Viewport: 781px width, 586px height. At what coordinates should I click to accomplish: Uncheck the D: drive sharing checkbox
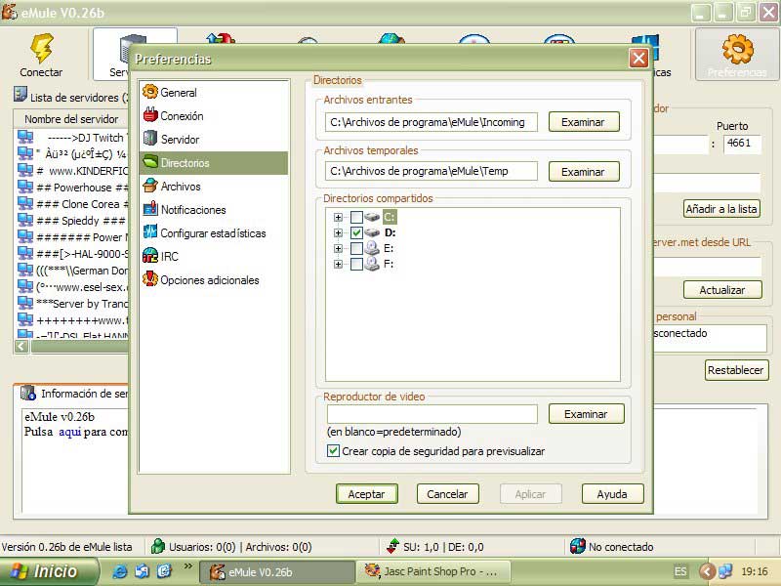click(356, 232)
